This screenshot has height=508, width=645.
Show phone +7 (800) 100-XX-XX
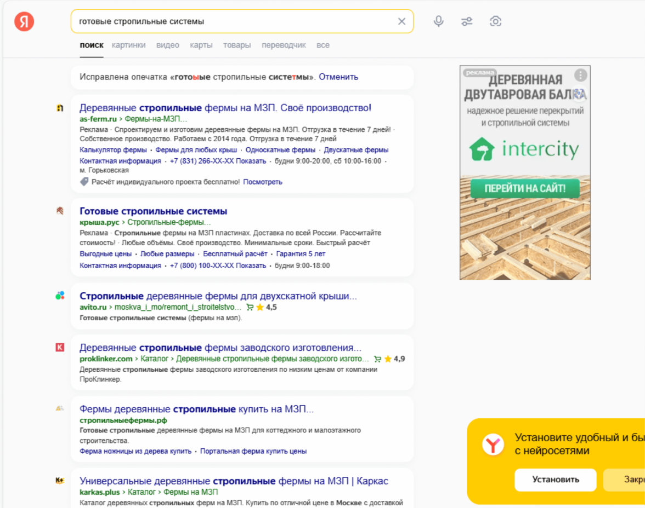point(218,265)
